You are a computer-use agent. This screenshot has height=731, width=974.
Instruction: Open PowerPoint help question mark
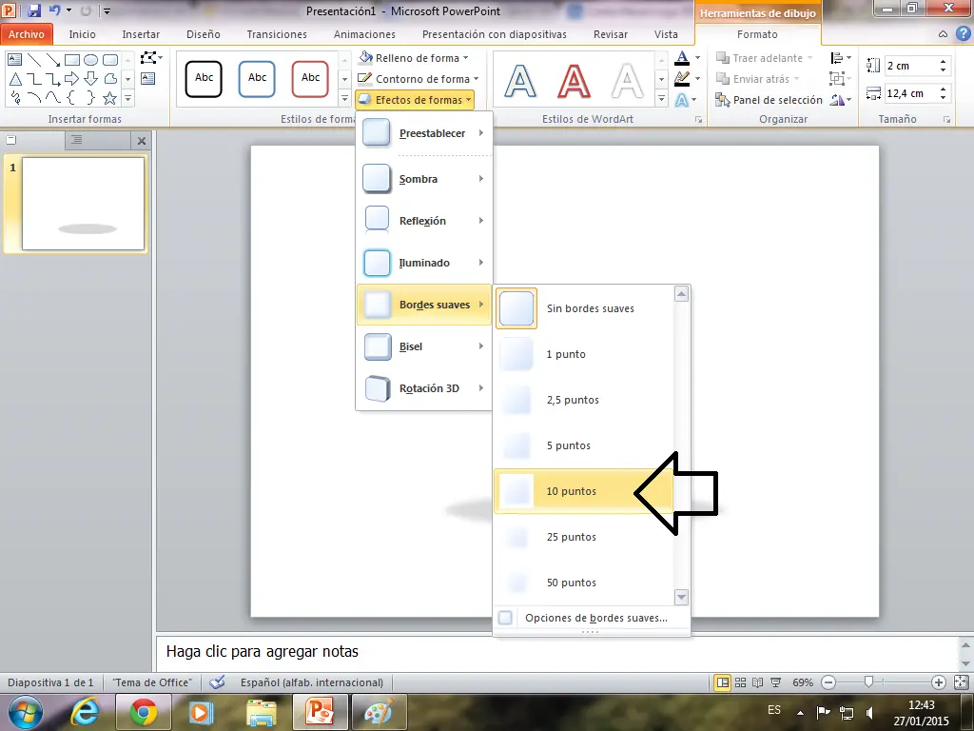click(x=963, y=34)
